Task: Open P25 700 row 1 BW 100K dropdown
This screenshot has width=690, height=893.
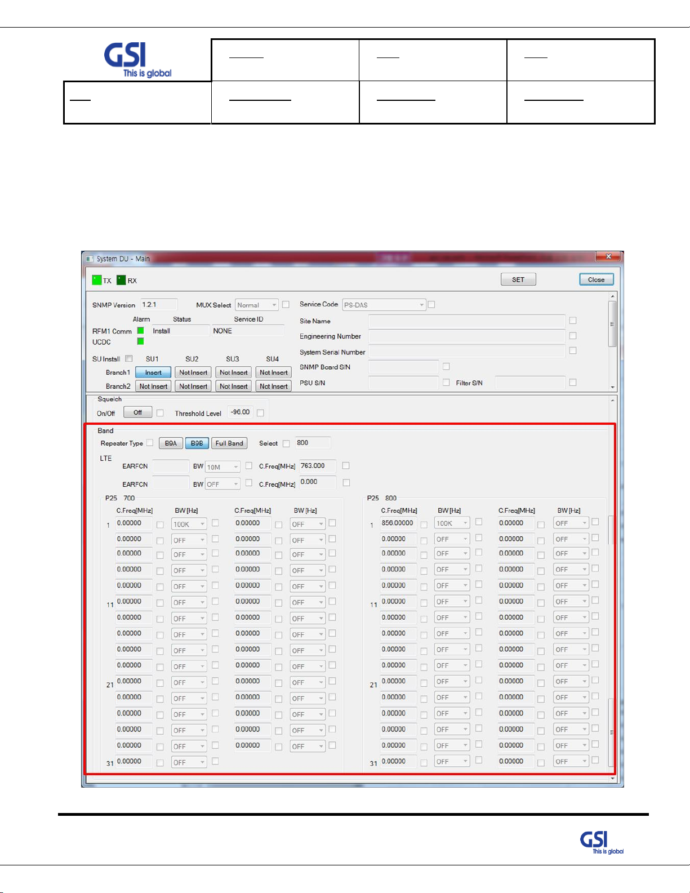Action: tap(189, 524)
